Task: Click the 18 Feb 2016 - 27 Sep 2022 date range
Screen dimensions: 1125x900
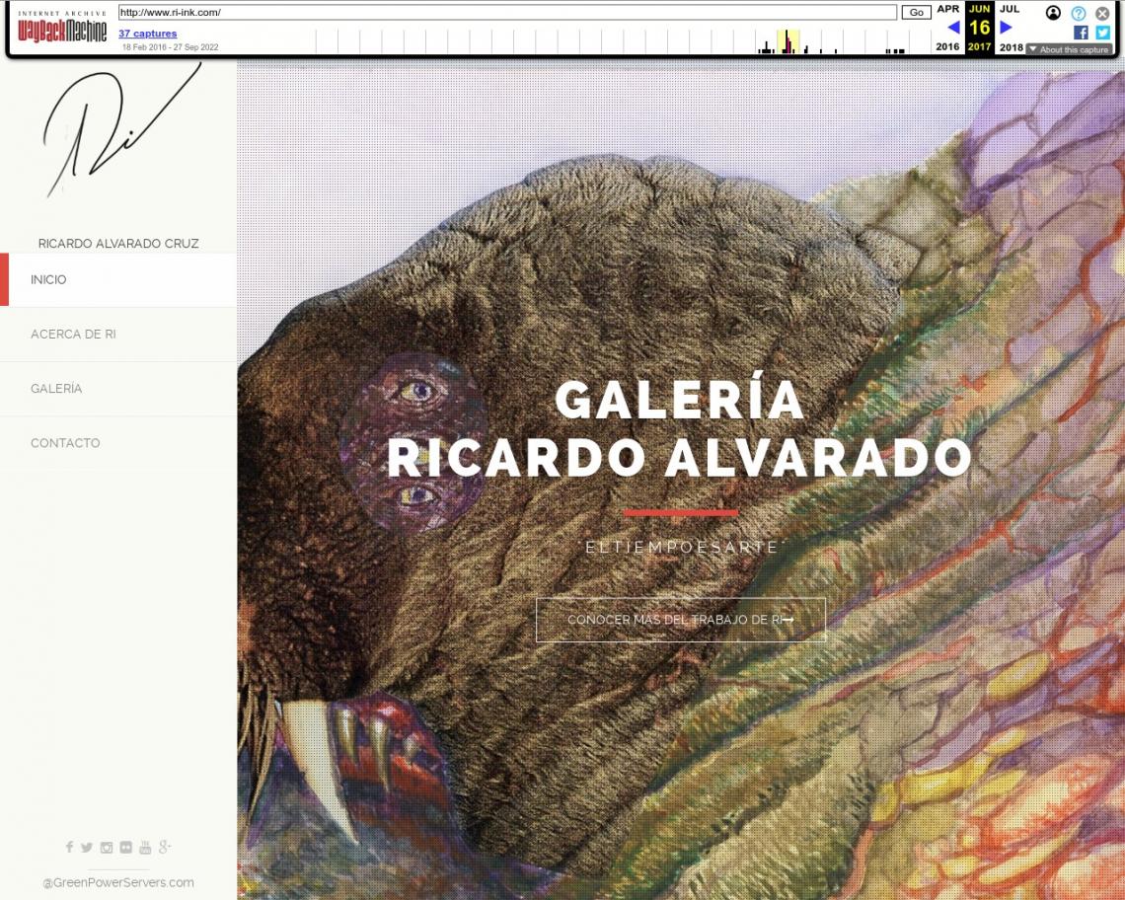Action: (x=170, y=47)
